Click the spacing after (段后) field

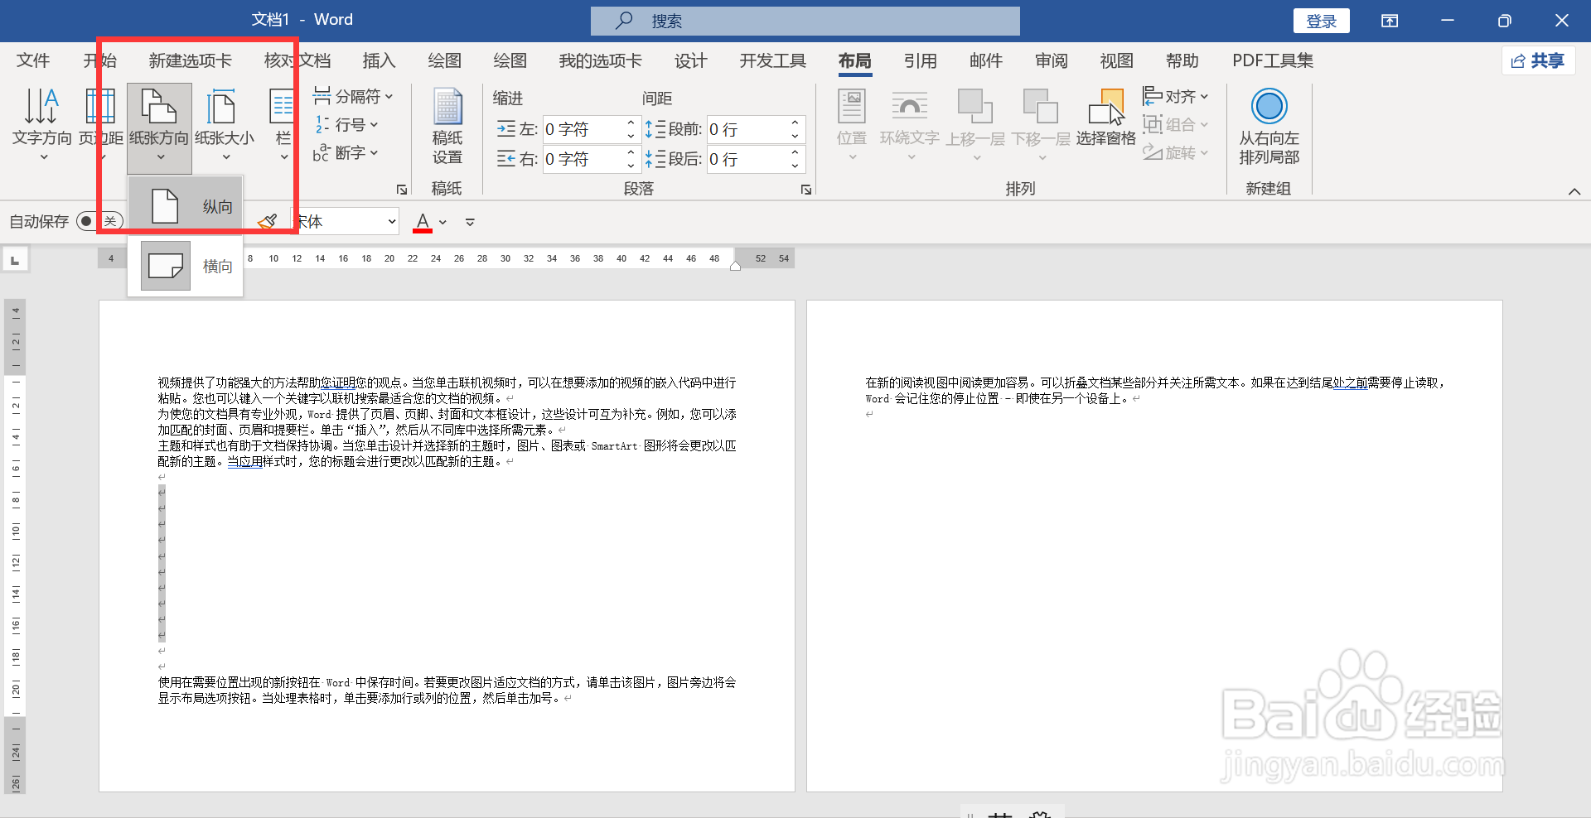pos(746,159)
